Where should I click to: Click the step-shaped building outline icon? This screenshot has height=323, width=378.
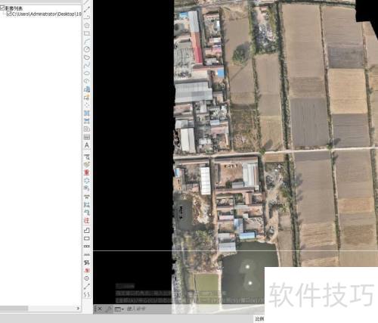(x=87, y=230)
